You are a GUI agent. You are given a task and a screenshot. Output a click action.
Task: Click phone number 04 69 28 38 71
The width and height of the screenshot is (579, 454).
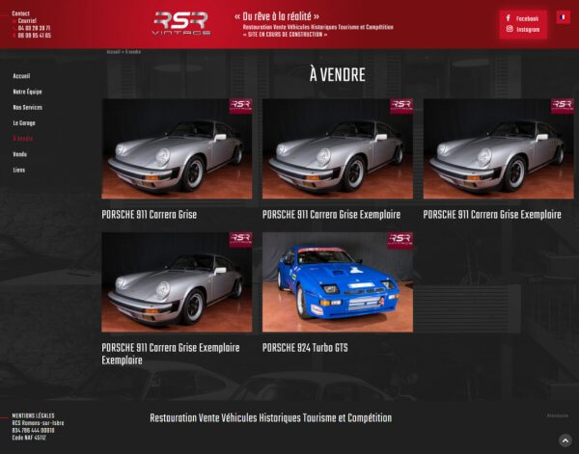click(34, 28)
